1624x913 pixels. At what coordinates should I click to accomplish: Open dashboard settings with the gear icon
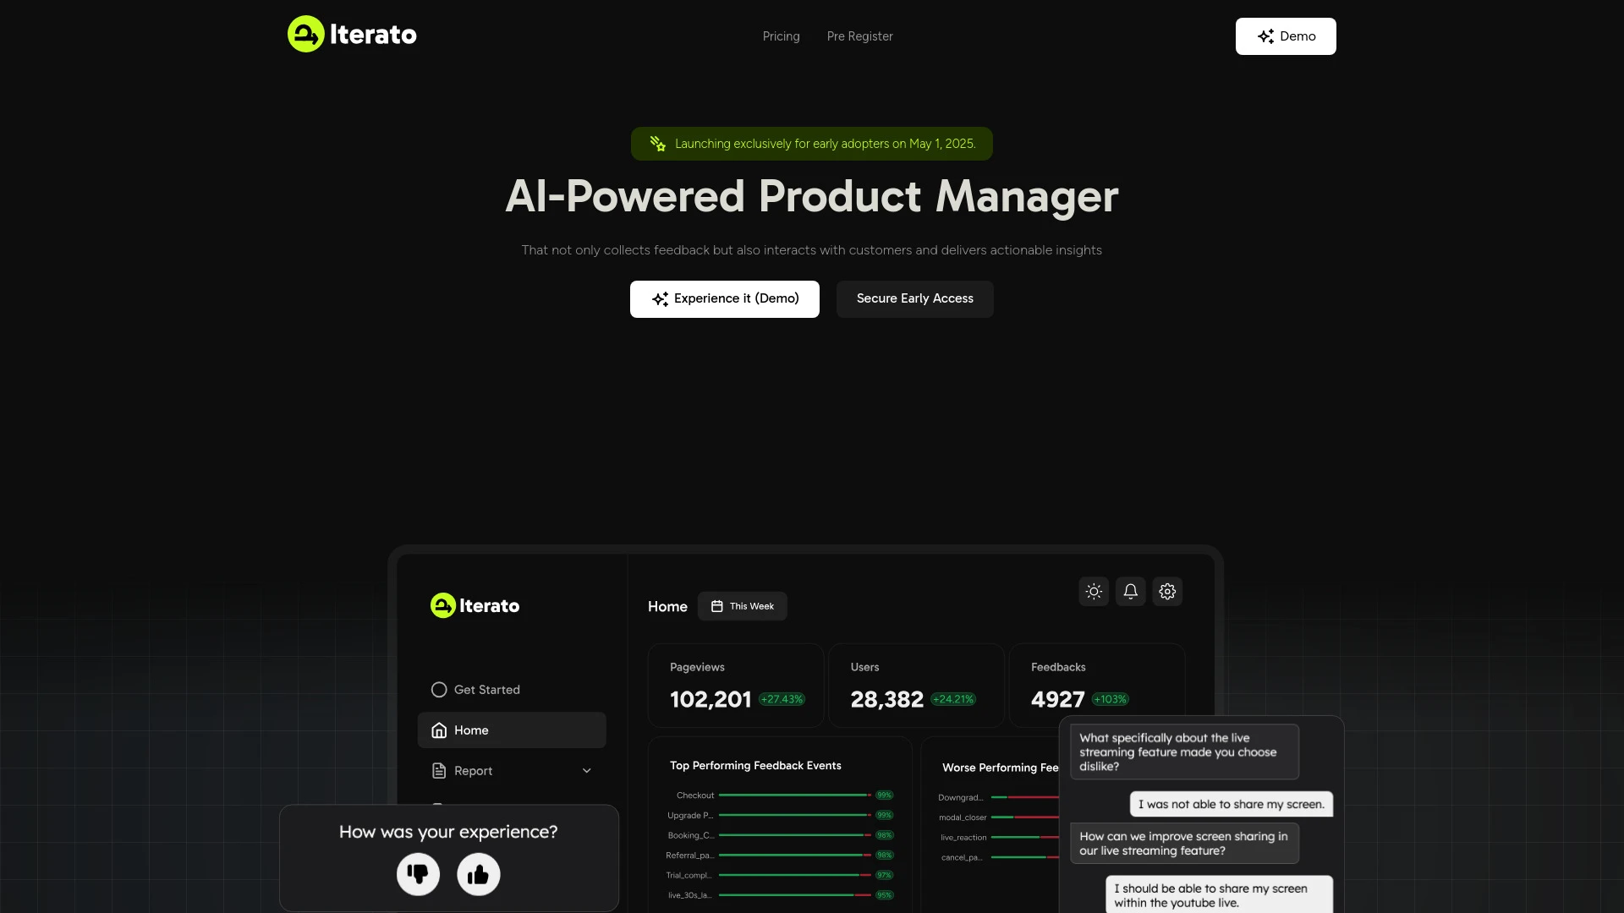pos(1167,591)
